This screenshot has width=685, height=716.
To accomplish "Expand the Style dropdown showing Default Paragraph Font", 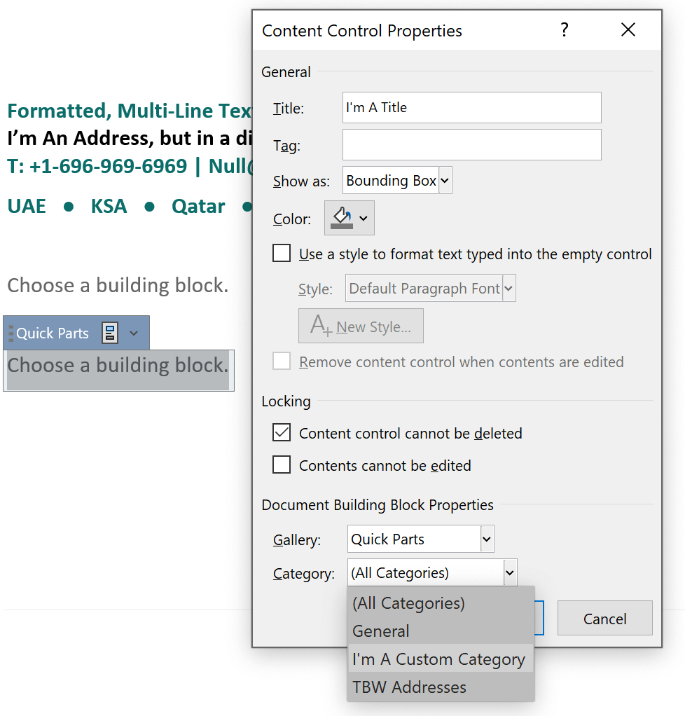I will pos(509,288).
